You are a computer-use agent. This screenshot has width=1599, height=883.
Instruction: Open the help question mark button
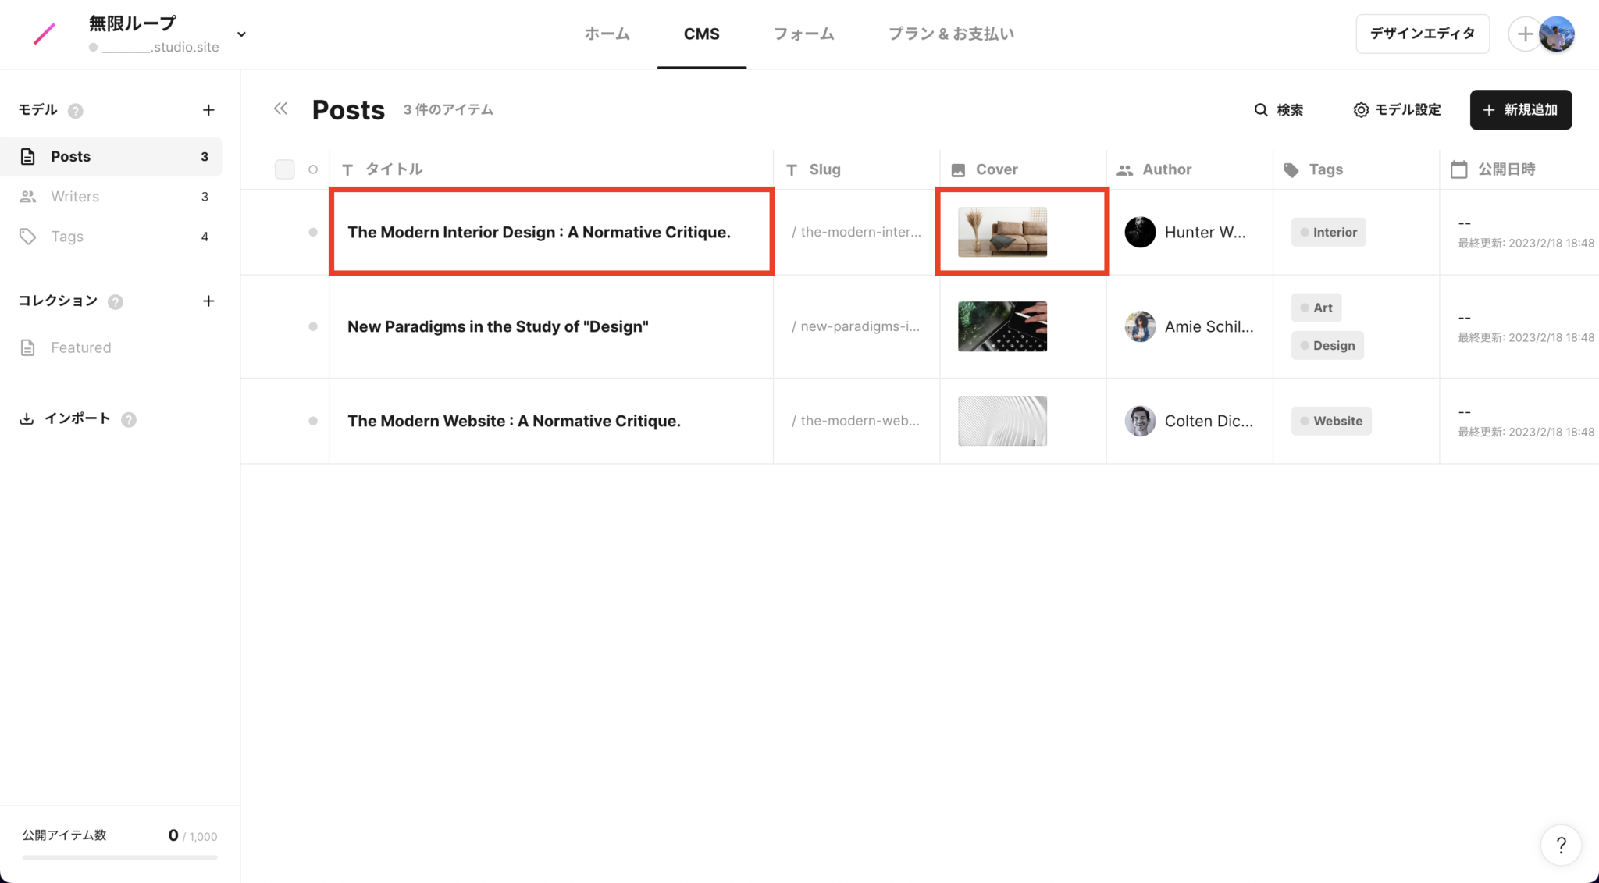pos(1561,845)
